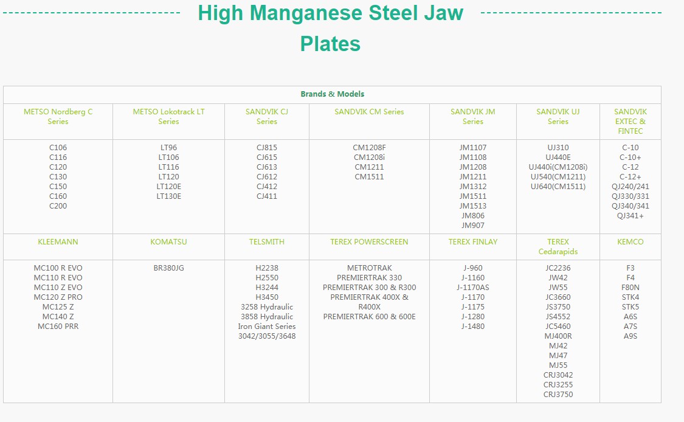Screen dimensions: 684x422
Task: Select MC160 PRR in KLEEMANN list
Action: (58, 327)
